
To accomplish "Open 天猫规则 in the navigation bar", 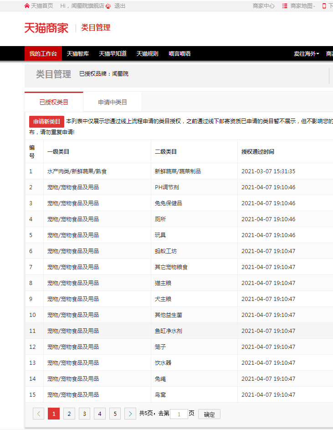I will point(148,53).
